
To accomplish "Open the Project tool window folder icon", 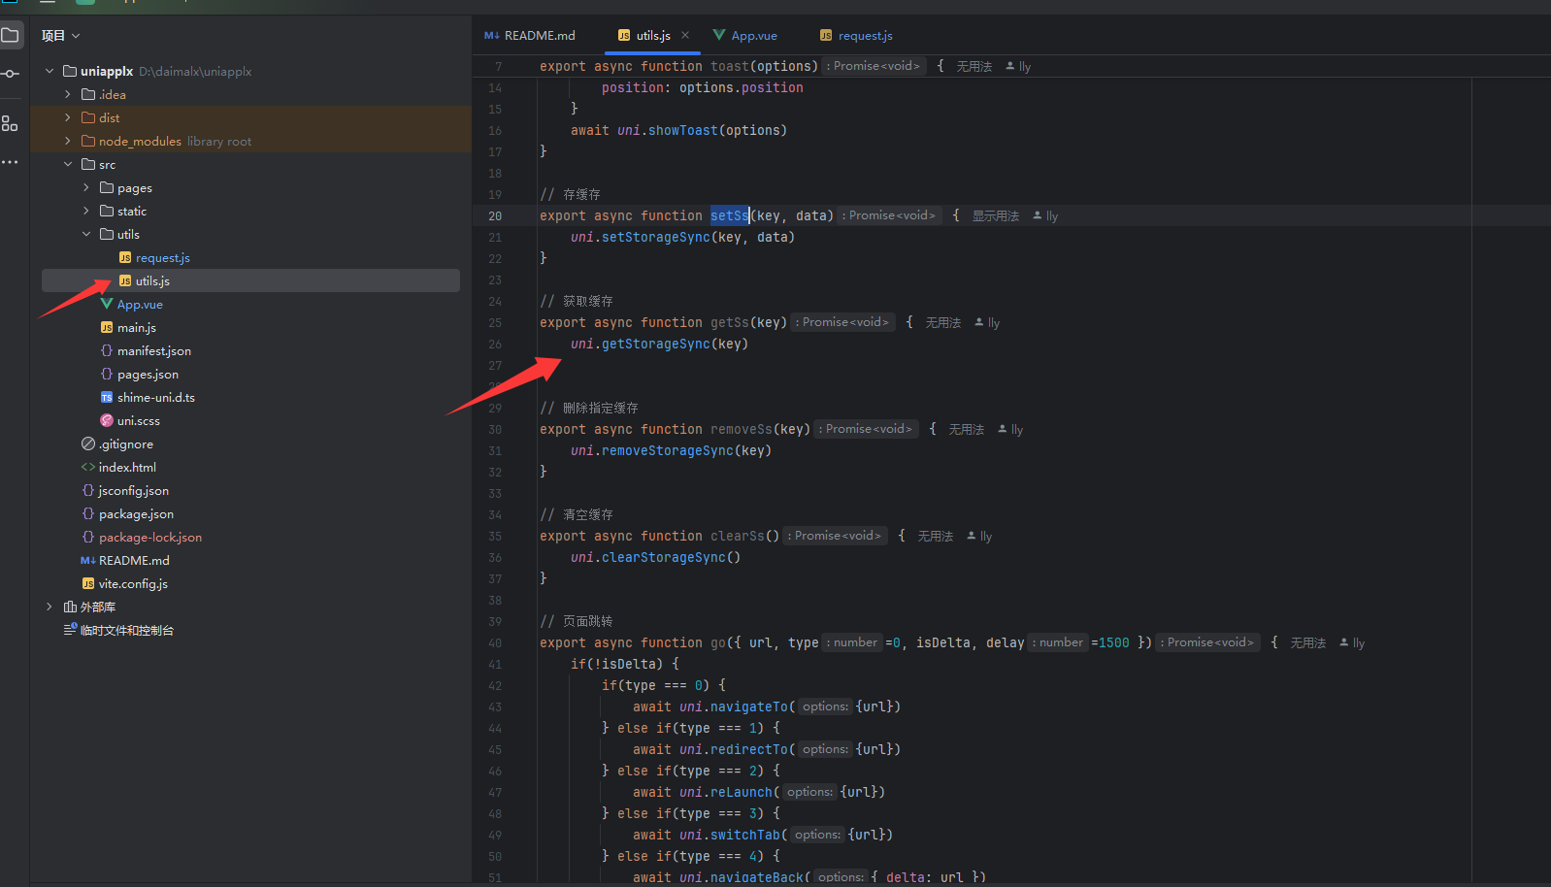I will point(11,35).
